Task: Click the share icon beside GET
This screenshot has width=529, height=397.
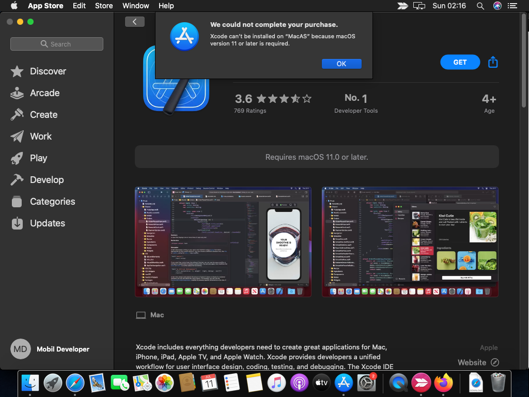Action: pos(493,62)
